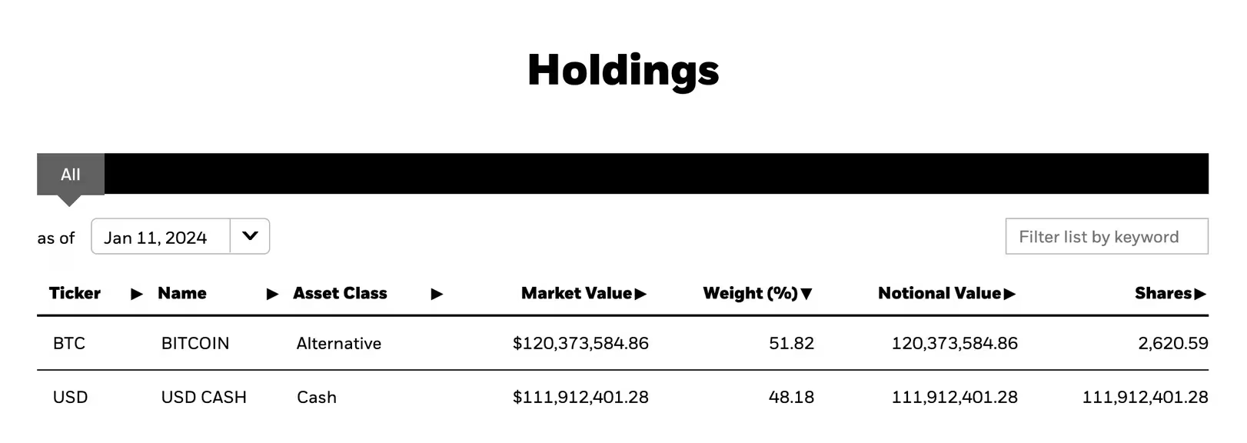The height and width of the screenshot is (443, 1247).
Task: Expand the chevron beside Jan 11, 2024
Action: pos(249,236)
